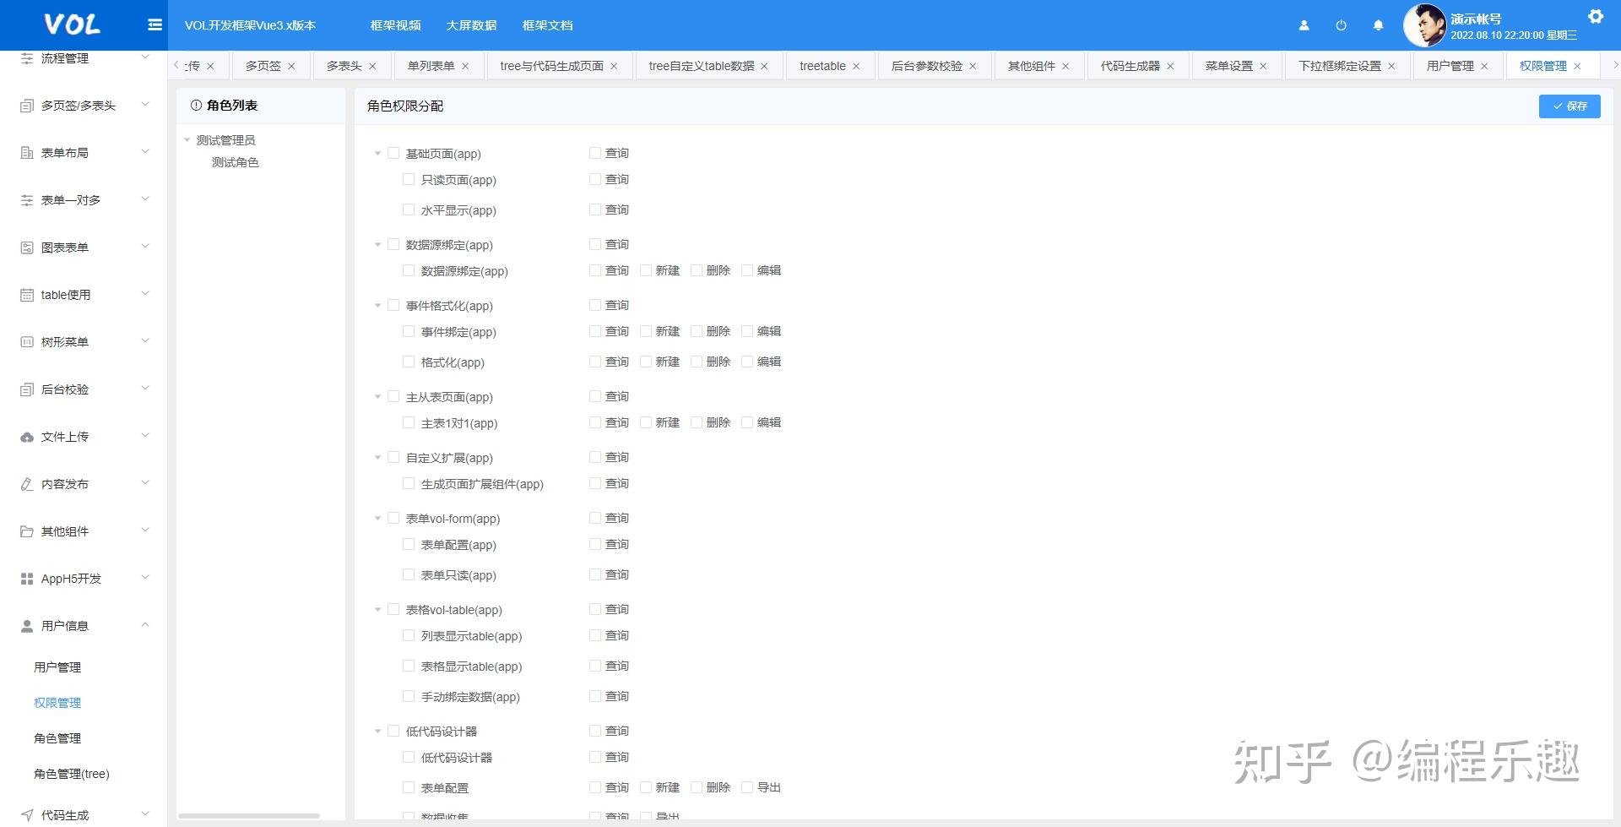This screenshot has height=827, width=1621.
Task: Click the power/logout icon in header
Action: coord(1341,25)
